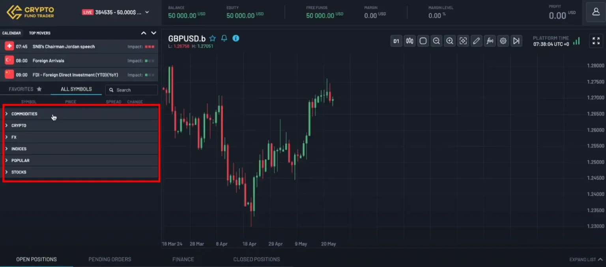The height and width of the screenshot is (267, 606).
Task: Add GBPUSD.b to favorites with star
Action: pos(213,38)
